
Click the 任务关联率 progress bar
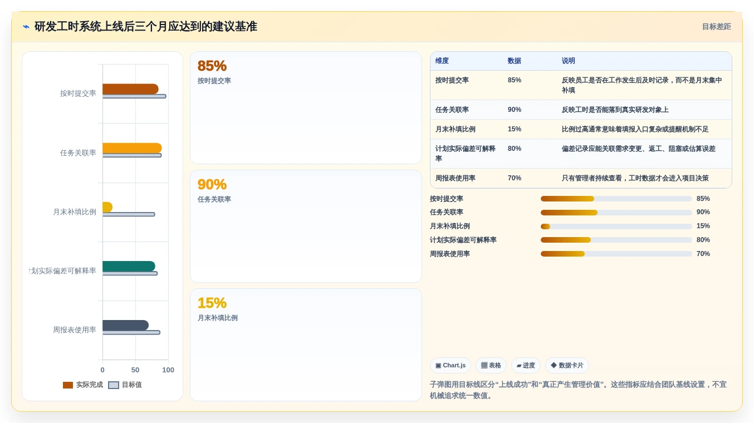616,213
